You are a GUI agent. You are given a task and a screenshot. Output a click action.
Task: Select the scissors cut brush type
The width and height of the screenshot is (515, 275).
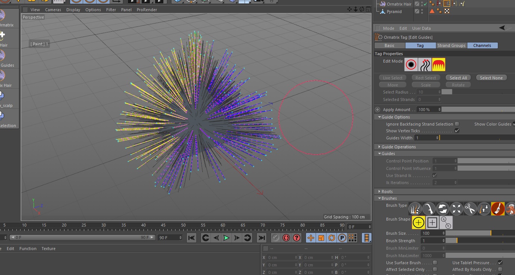coord(470,209)
